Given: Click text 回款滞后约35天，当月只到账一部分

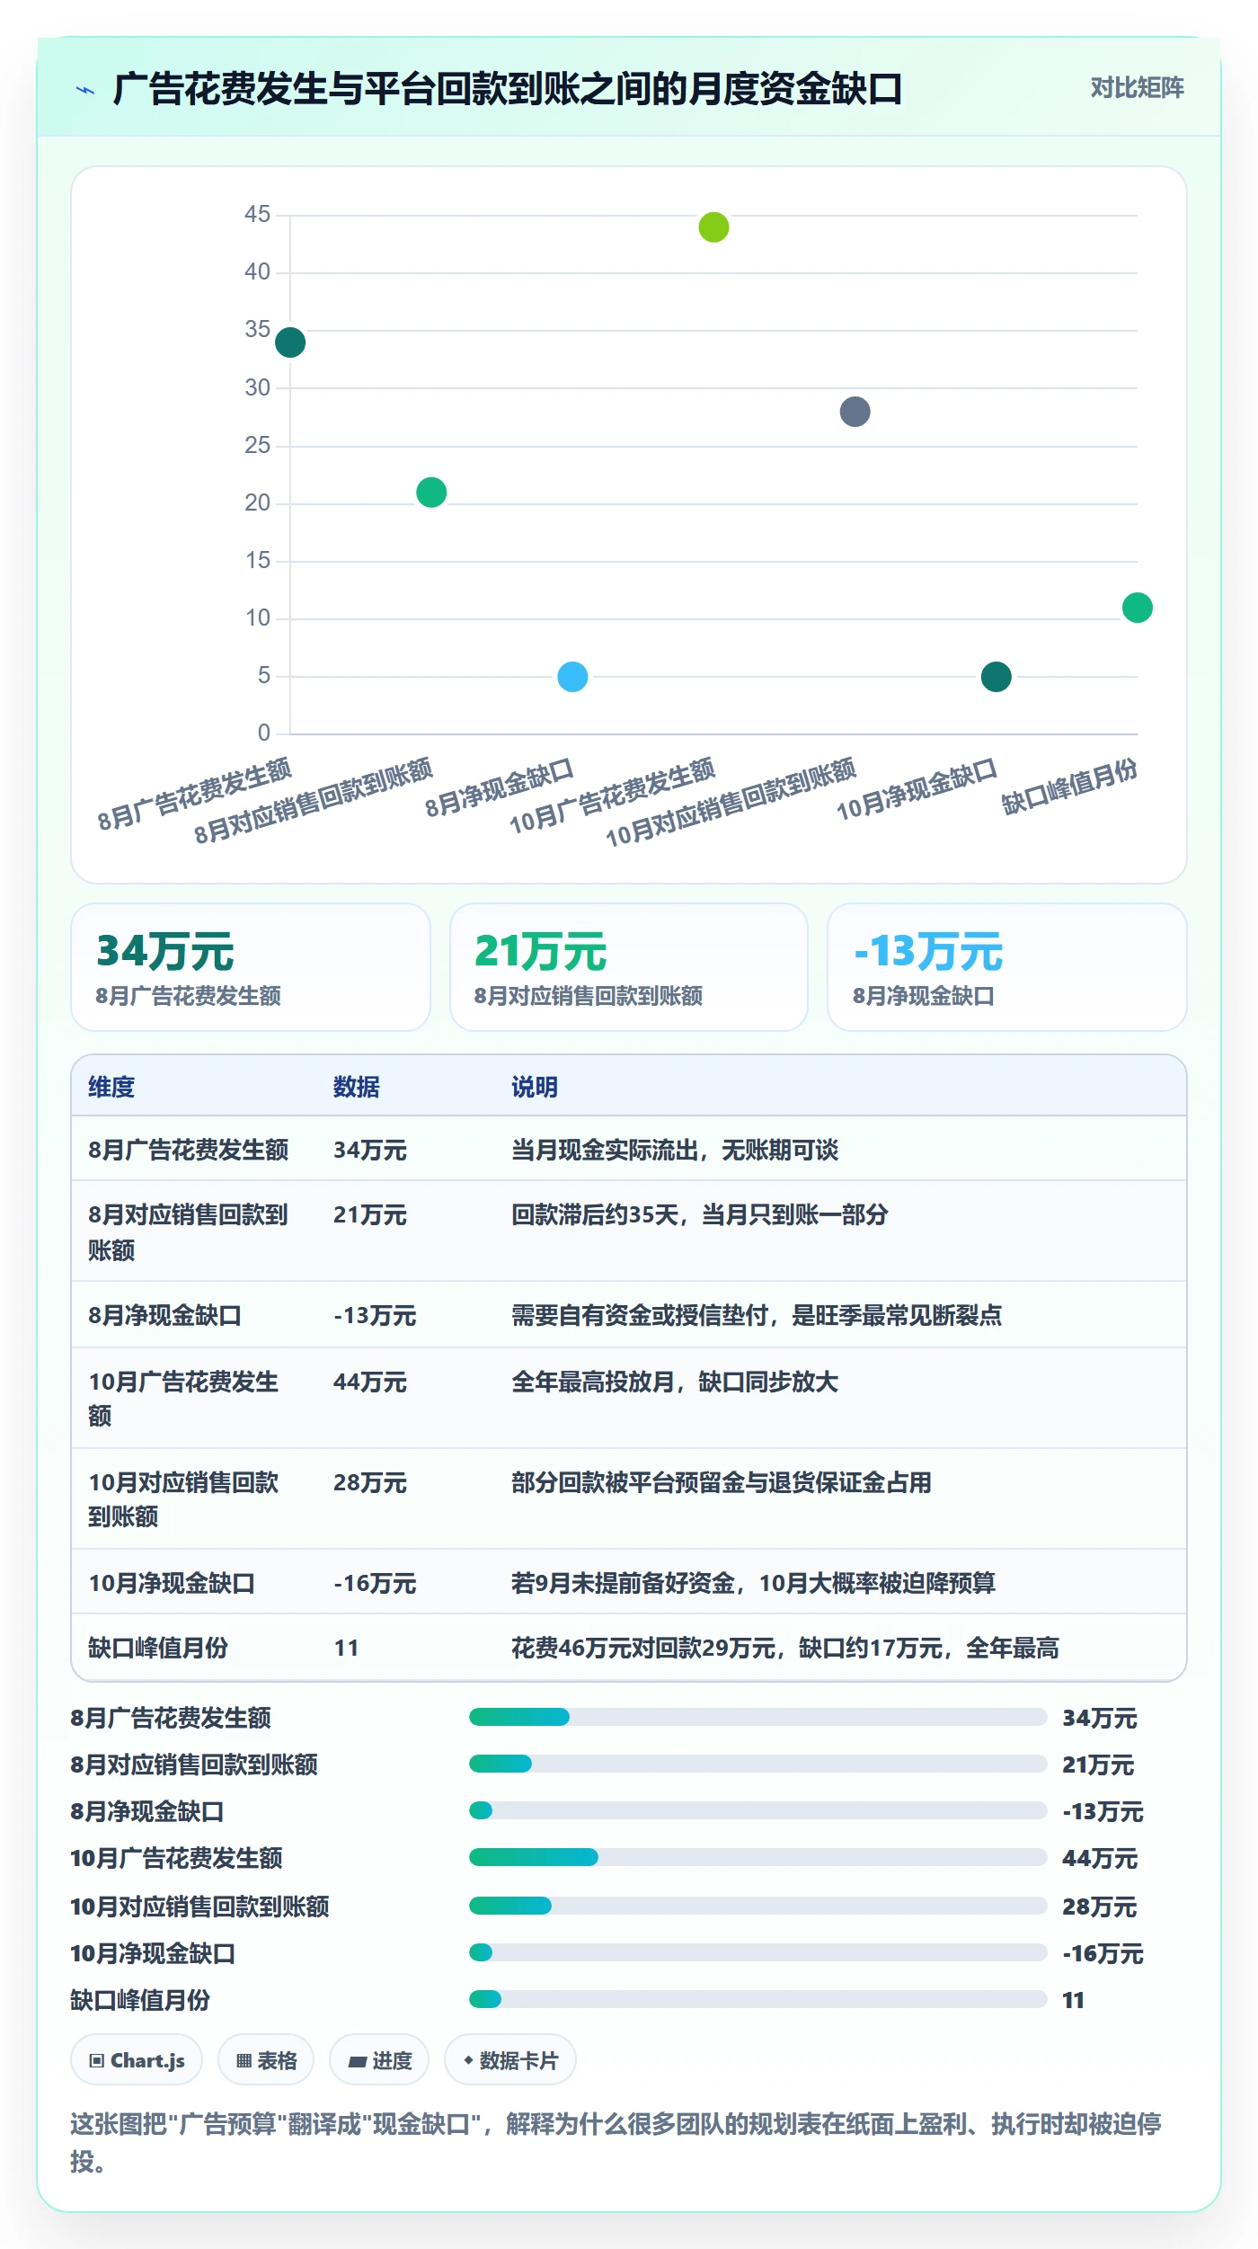Looking at the screenshot, I should point(700,1214).
